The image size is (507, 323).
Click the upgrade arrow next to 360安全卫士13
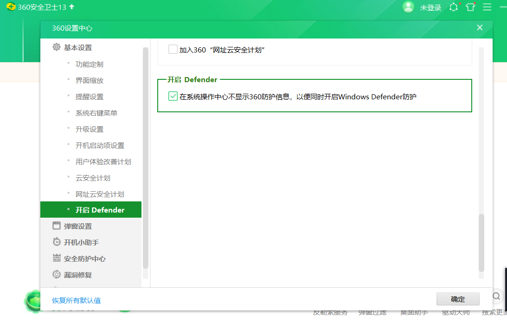[x=72, y=7]
